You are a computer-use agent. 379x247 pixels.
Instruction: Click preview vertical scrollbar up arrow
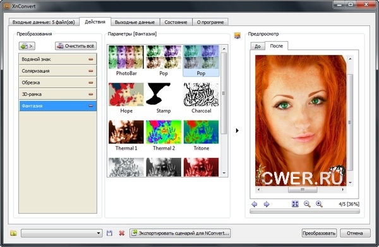[x=350, y=59]
